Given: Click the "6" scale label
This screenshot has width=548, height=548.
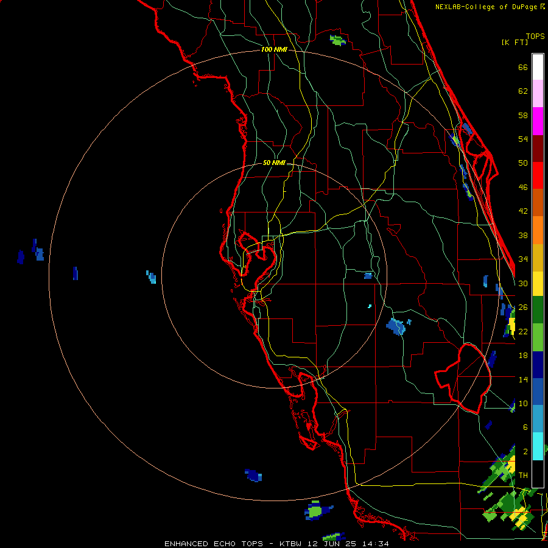Looking at the screenshot, I should tap(525, 427).
